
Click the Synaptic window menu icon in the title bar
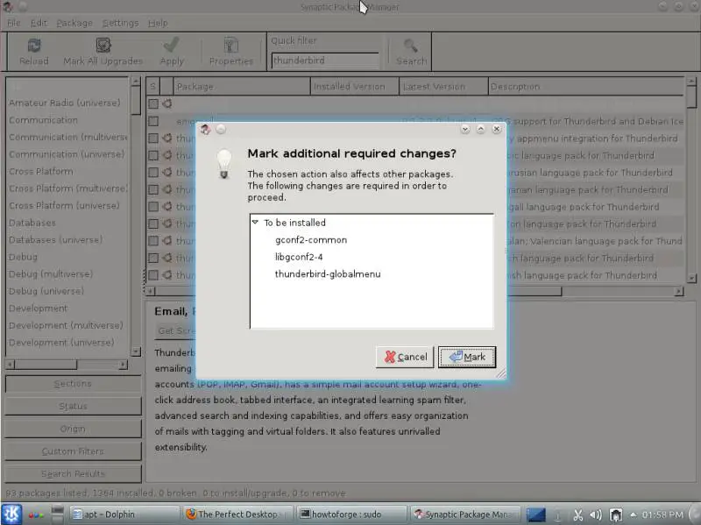click(x=8, y=7)
